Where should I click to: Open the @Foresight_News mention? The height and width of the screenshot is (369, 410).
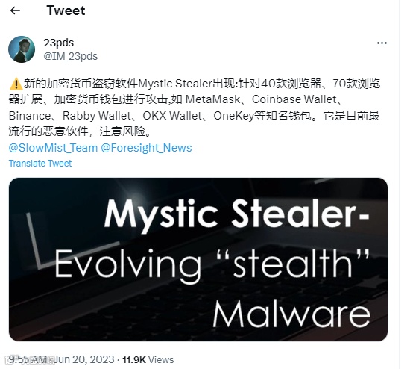click(x=146, y=148)
